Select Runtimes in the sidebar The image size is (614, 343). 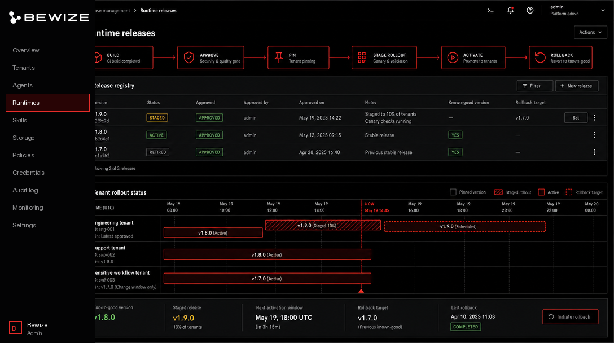point(47,103)
